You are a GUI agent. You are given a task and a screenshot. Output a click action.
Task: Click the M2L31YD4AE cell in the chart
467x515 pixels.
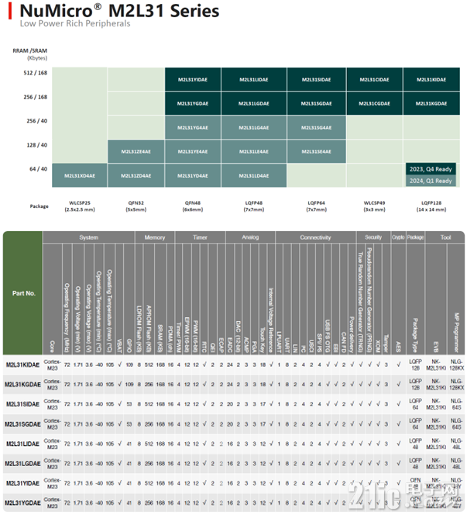tap(193, 176)
